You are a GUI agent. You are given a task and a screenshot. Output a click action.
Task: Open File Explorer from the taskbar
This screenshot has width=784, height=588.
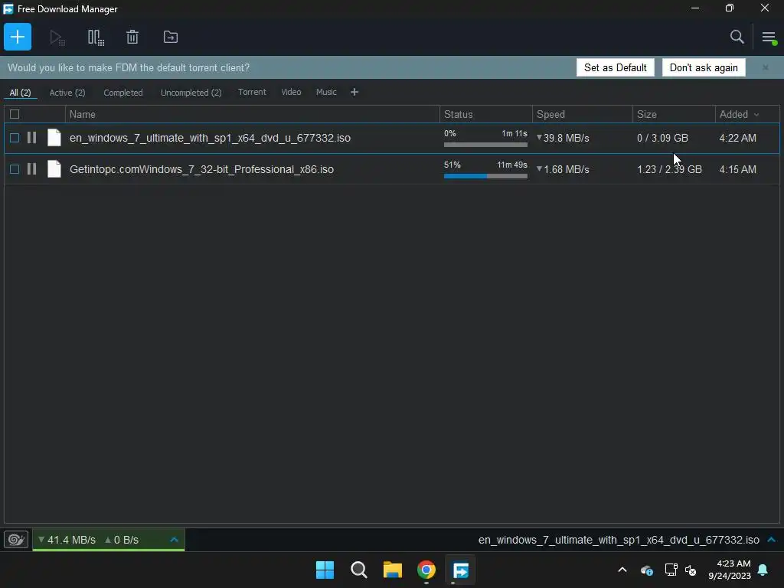(393, 570)
